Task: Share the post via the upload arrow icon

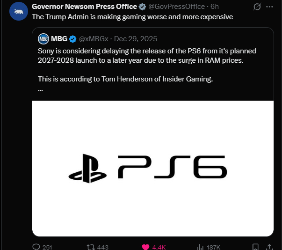Action: coord(269,247)
